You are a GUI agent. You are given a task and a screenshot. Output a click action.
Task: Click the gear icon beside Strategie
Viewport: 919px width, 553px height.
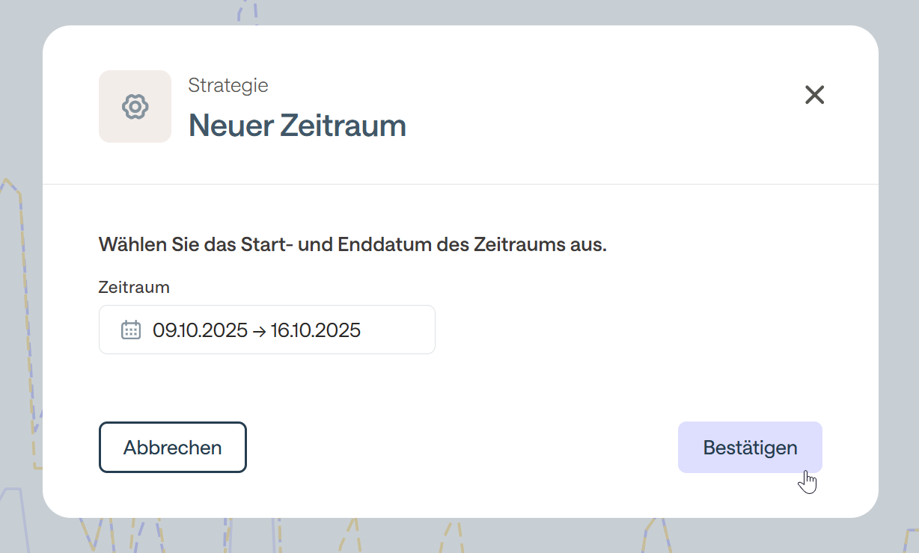point(135,107)
